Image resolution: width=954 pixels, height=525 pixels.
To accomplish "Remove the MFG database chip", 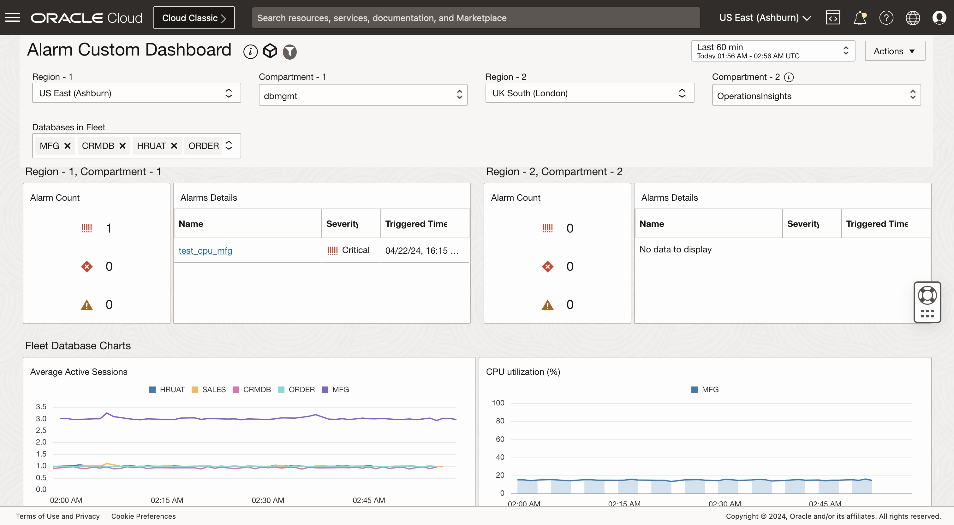I will [x=68, y=146].
